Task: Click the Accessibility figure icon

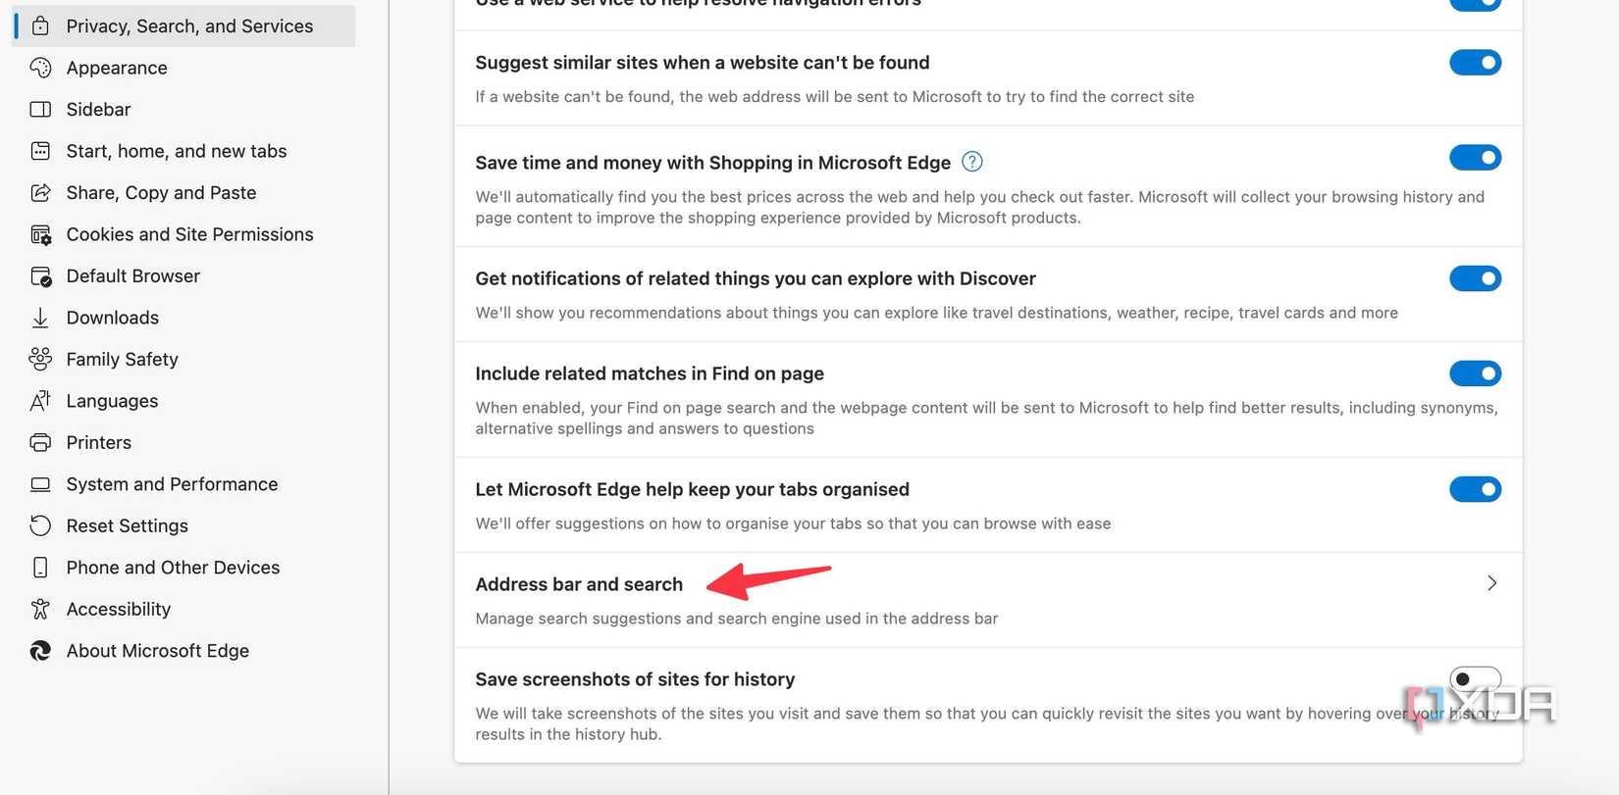Action: [40, 609]
